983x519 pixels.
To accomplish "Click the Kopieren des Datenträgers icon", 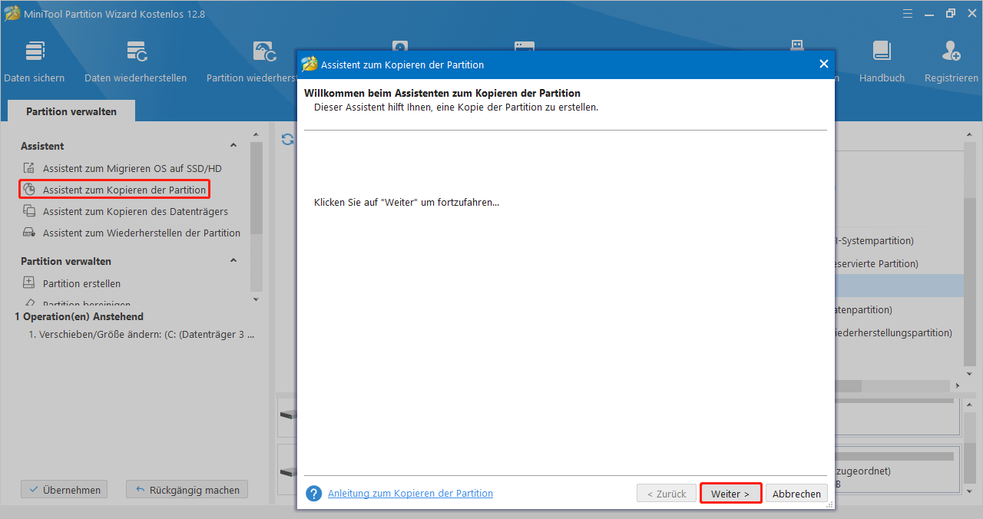I will click(29, 211).
